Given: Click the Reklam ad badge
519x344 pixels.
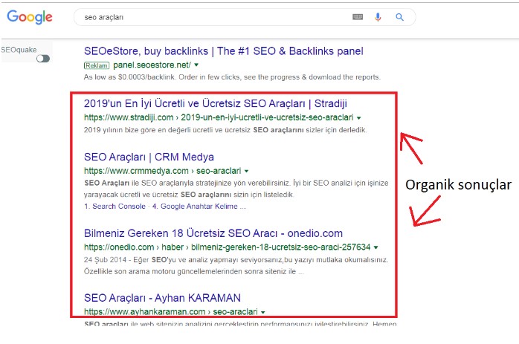Looking at the screenshot, I should coord(97,65).
